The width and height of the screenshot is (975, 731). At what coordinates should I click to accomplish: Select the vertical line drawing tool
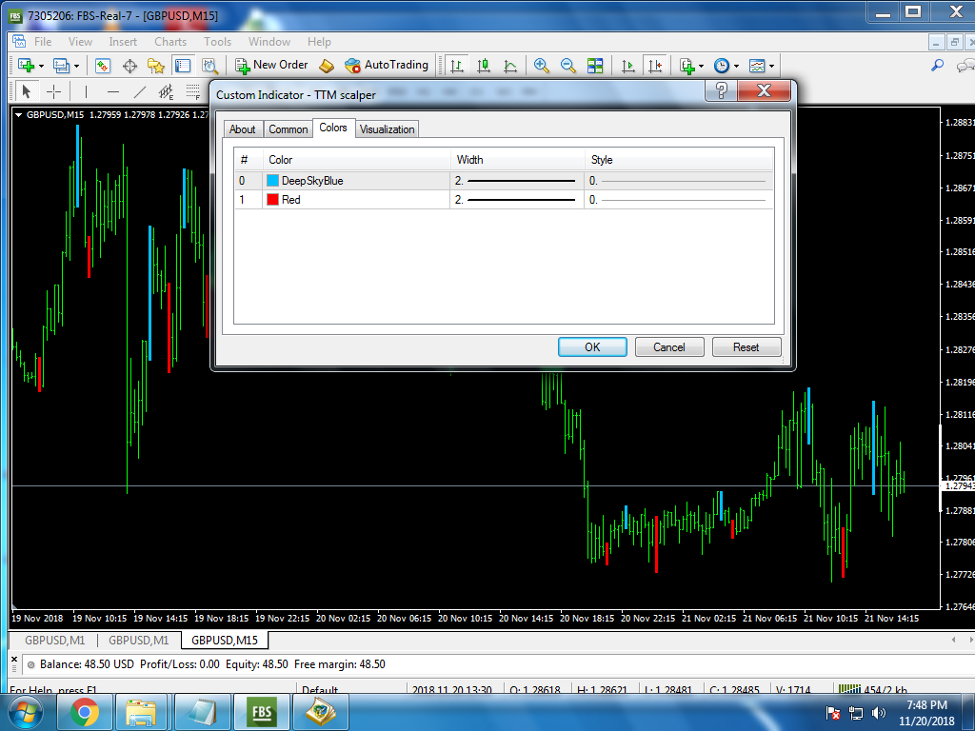(86, 92)
